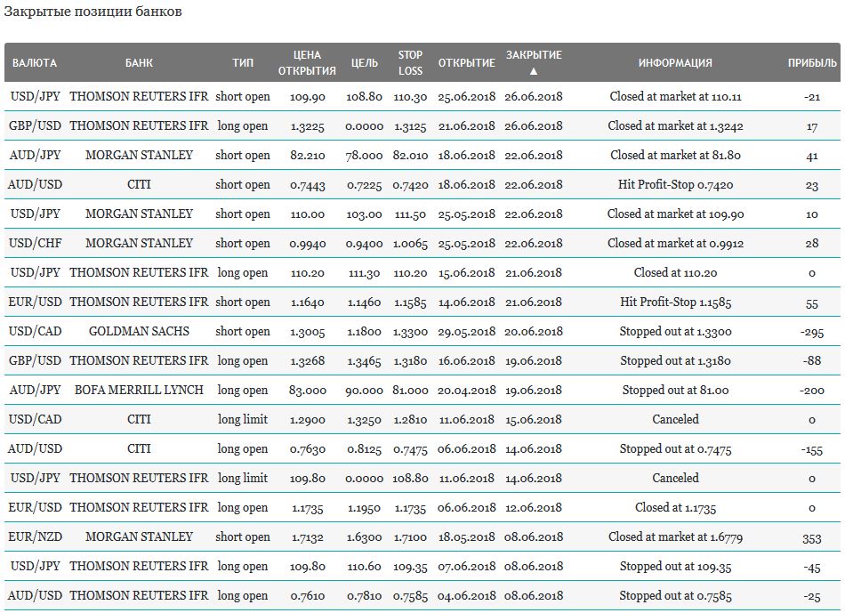Click the 'Stopped out at 0.7585' cell
Viewport: 845px width, 613px height.
[676, 595]
